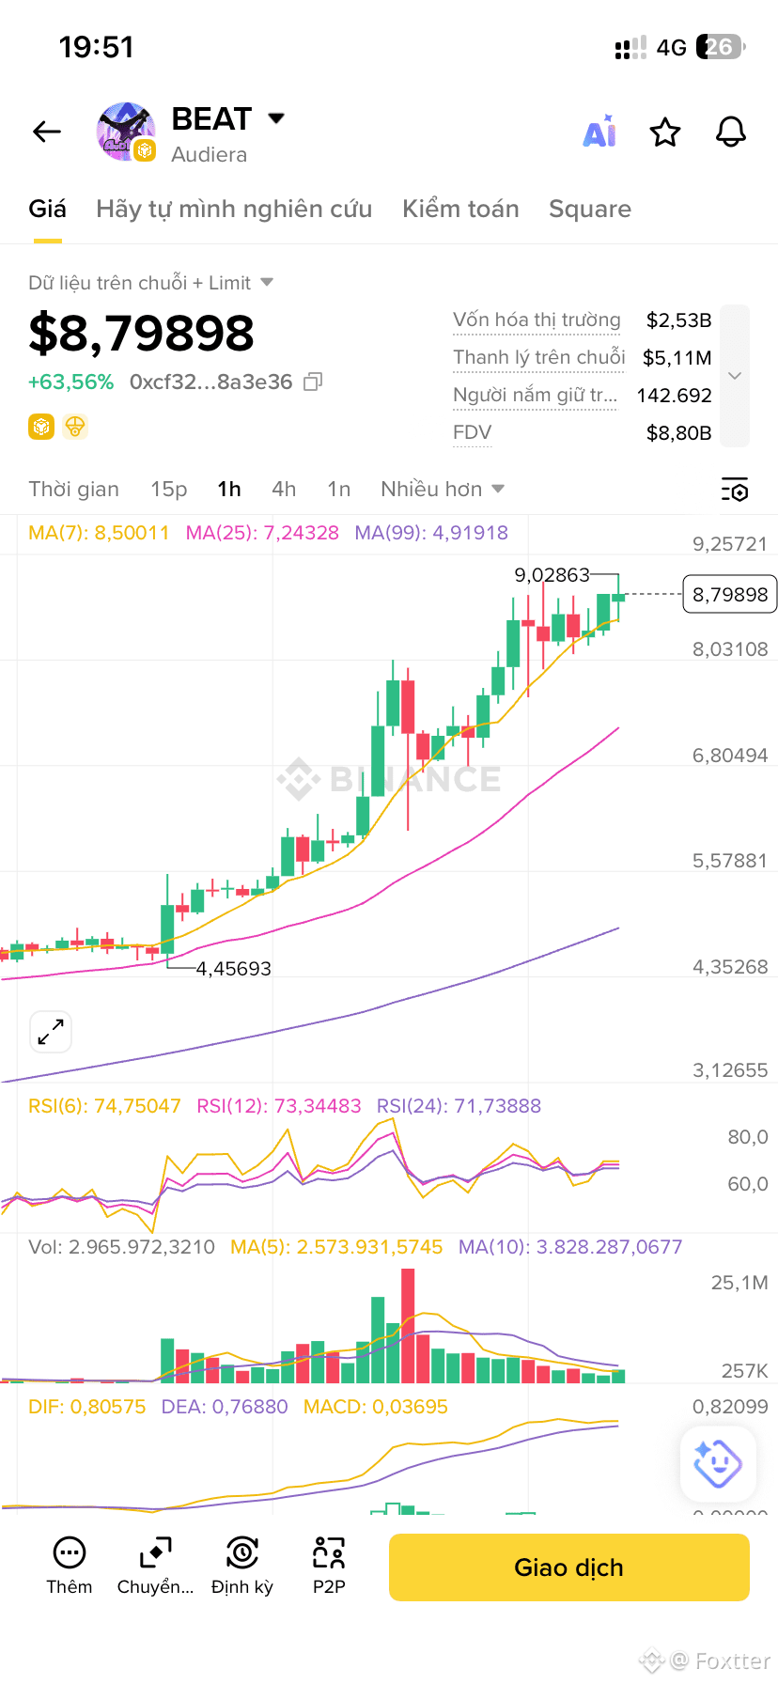Open the BEAT token avatar

coord(126,133)
